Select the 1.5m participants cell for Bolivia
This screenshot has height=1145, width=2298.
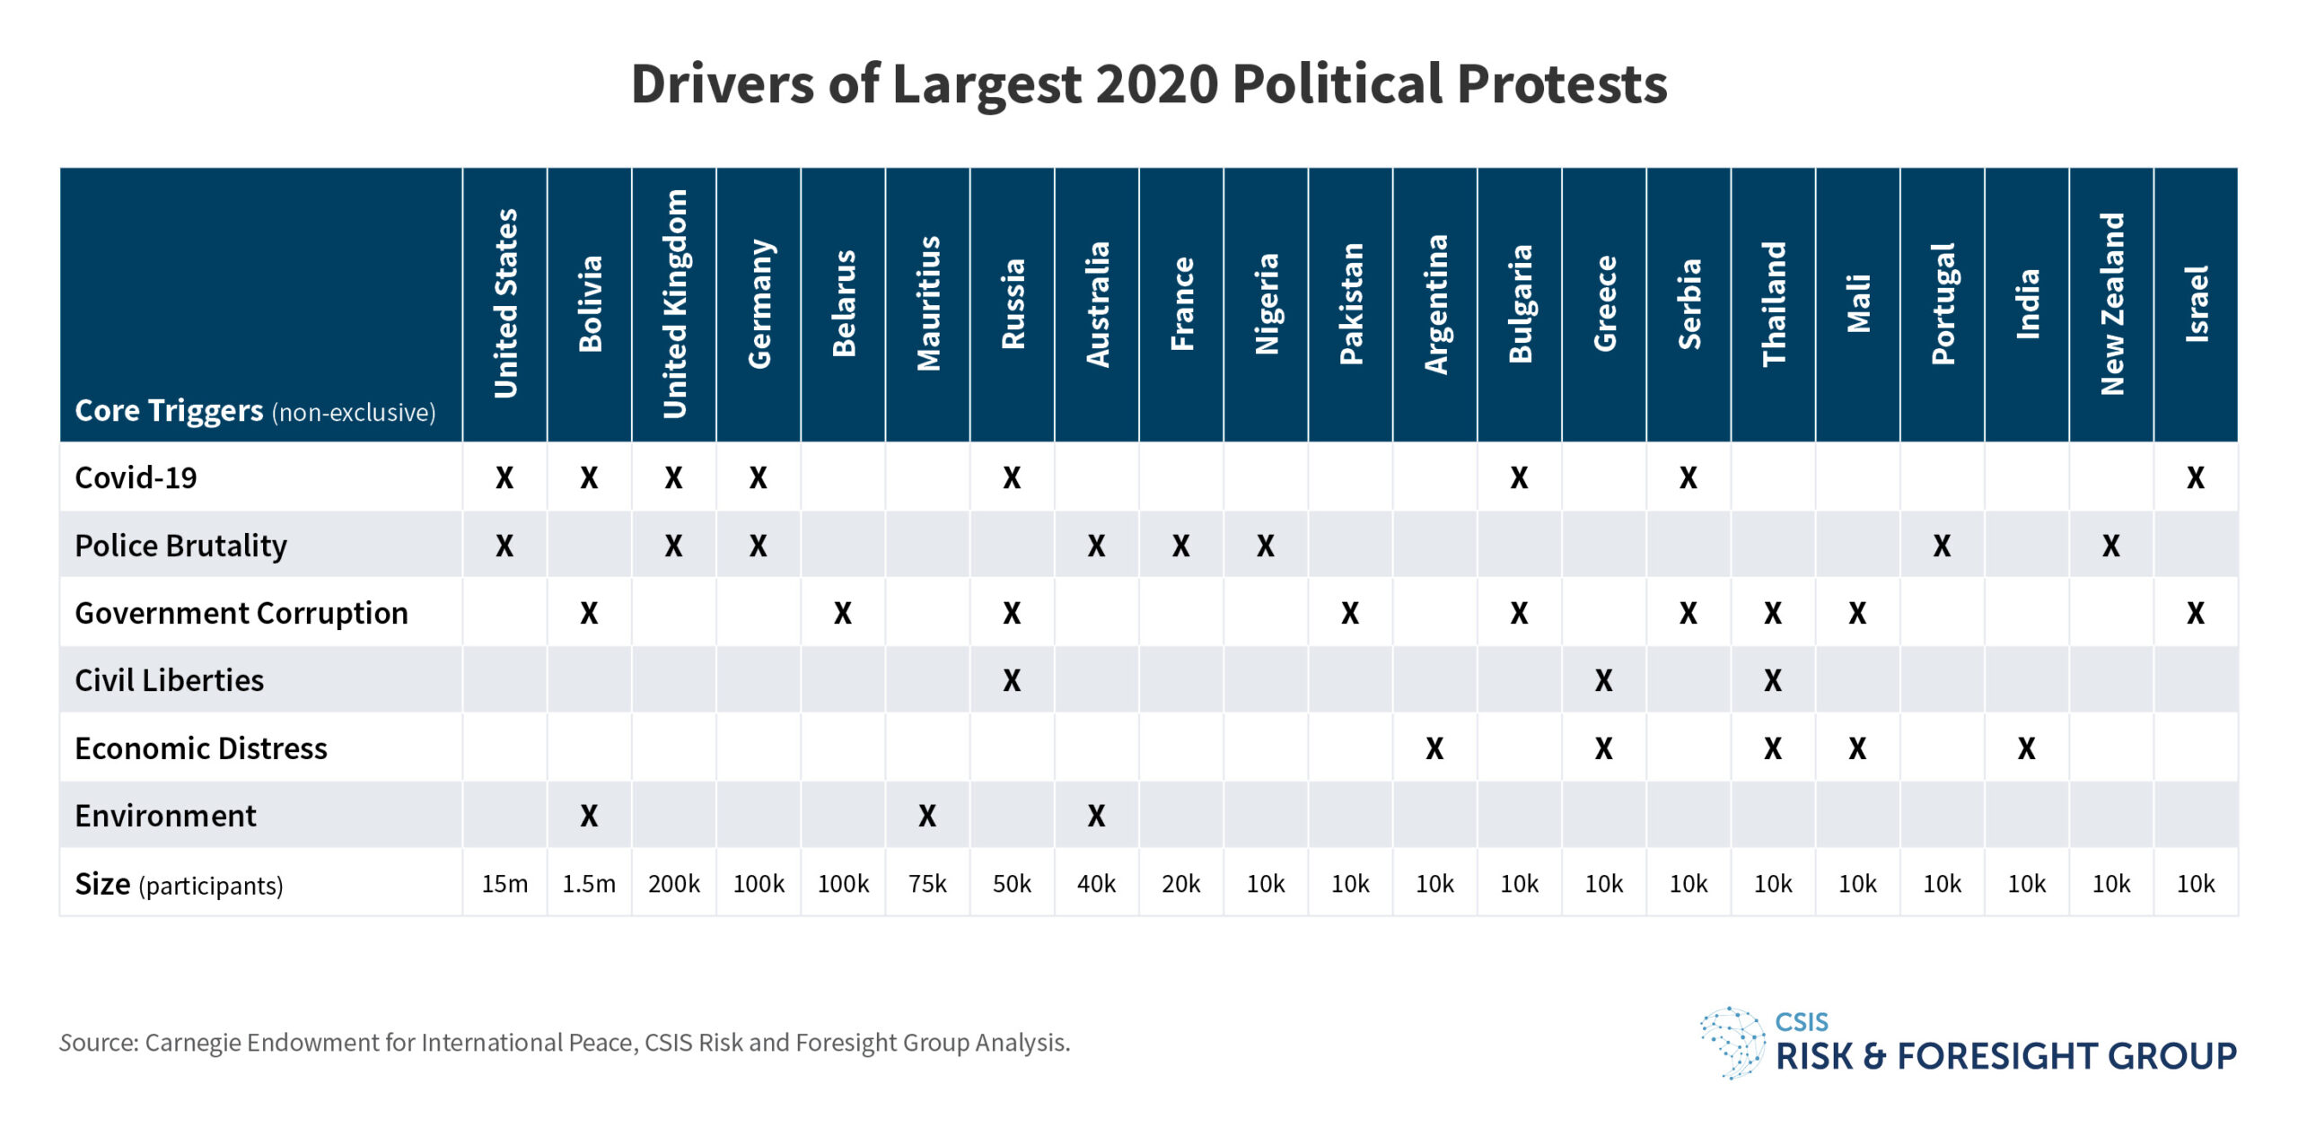589,884
